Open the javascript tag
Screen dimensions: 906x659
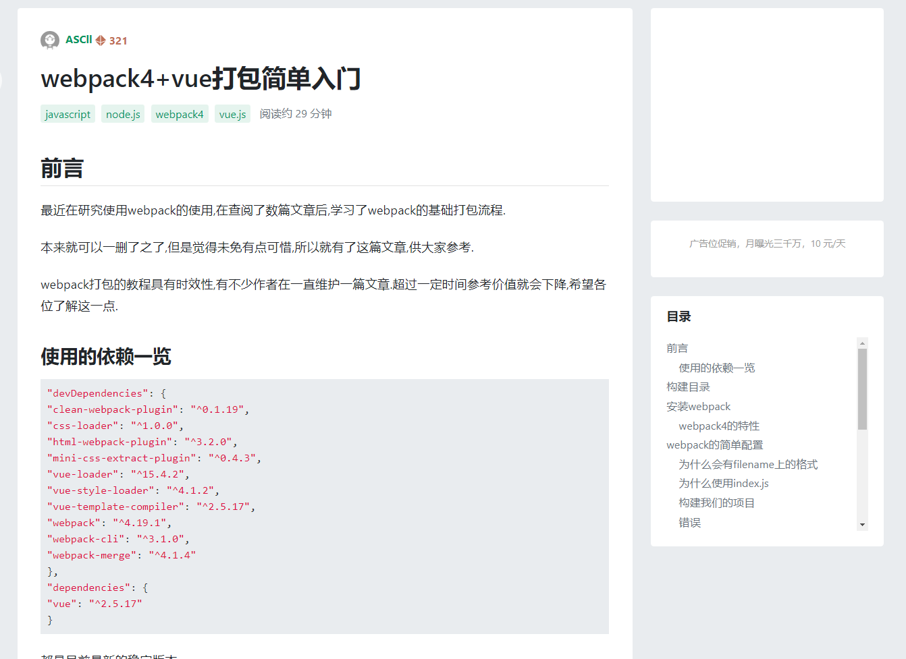(x=68, y=114)
